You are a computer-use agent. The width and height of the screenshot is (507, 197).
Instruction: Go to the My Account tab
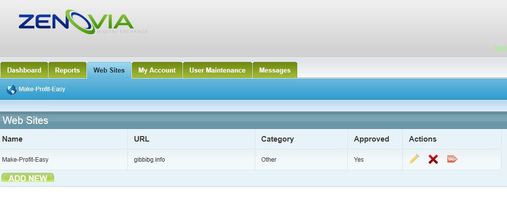click(157, 70)
